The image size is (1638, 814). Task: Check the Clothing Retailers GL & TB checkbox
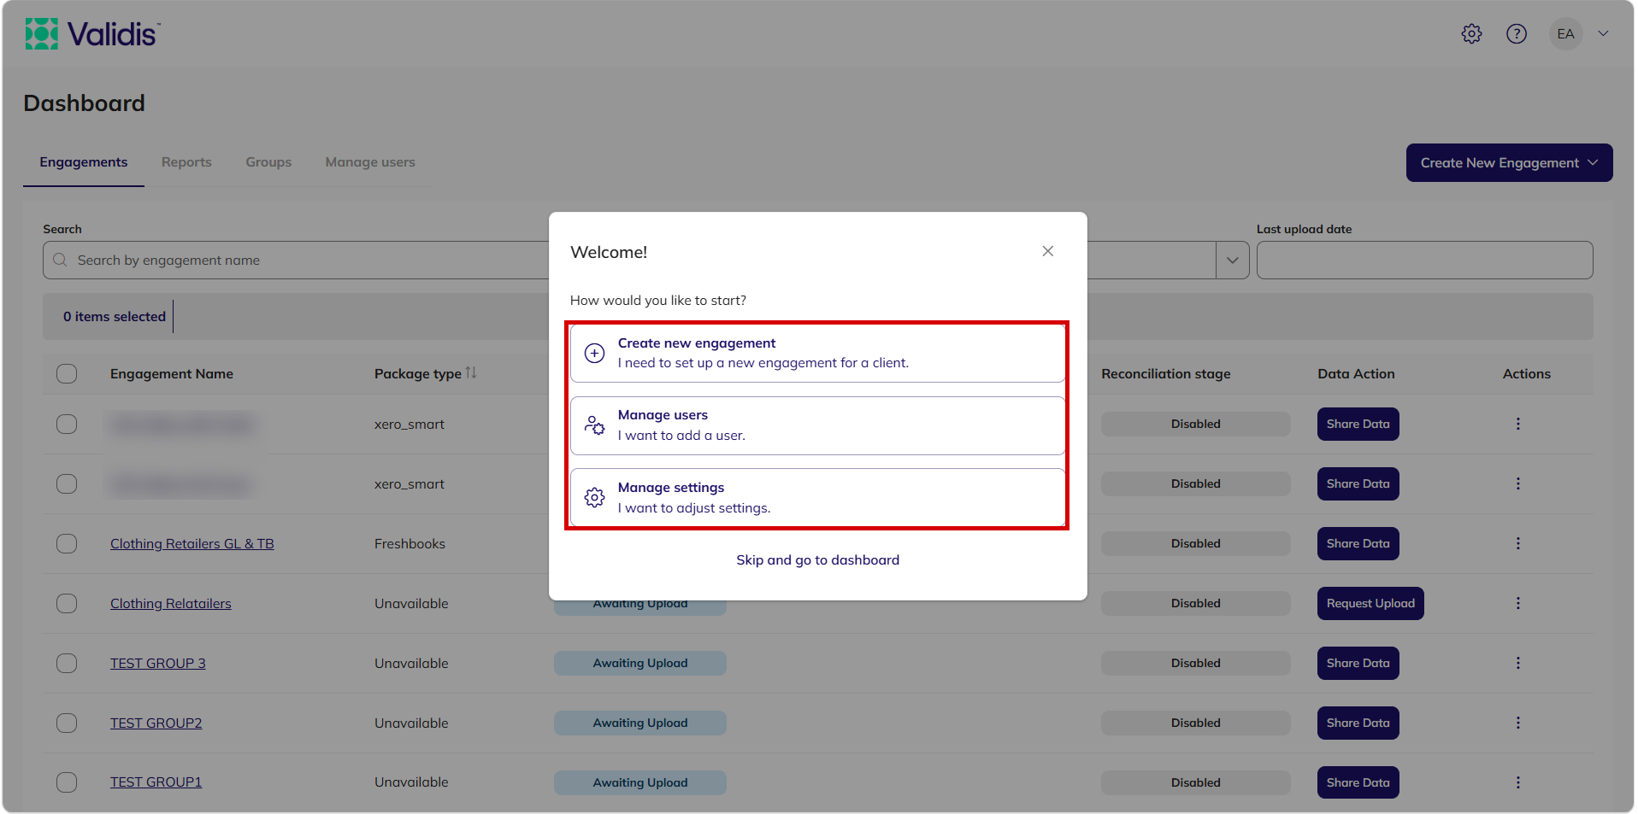(x=67, y=543)
